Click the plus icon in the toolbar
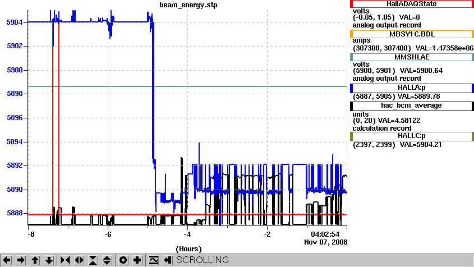Screen dimensions: 474x267 137,260
